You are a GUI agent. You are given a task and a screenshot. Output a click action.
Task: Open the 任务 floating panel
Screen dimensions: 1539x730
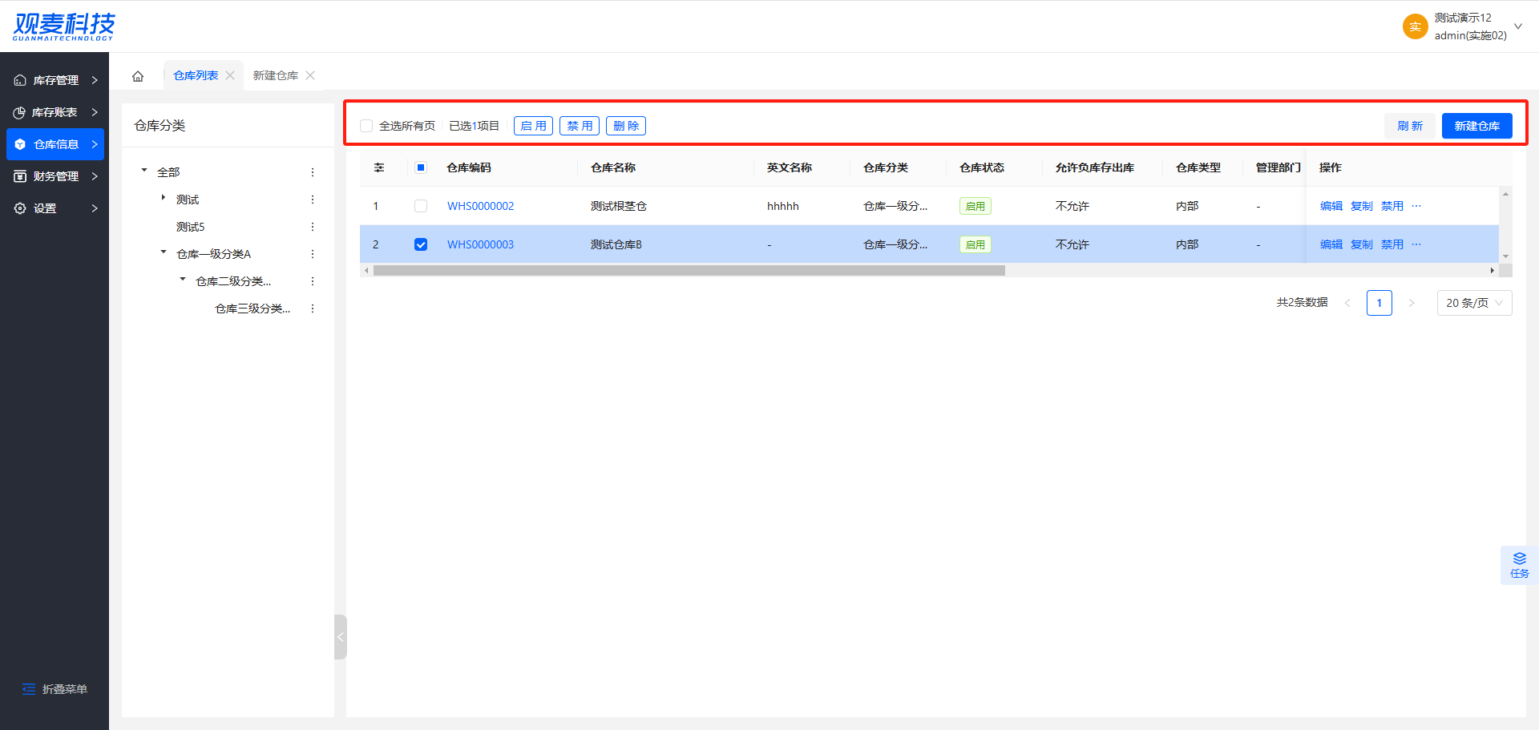tap(1519, 565)
